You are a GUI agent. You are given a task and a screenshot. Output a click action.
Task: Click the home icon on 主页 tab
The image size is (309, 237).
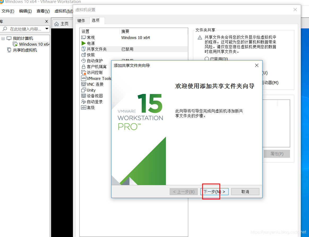57,24
